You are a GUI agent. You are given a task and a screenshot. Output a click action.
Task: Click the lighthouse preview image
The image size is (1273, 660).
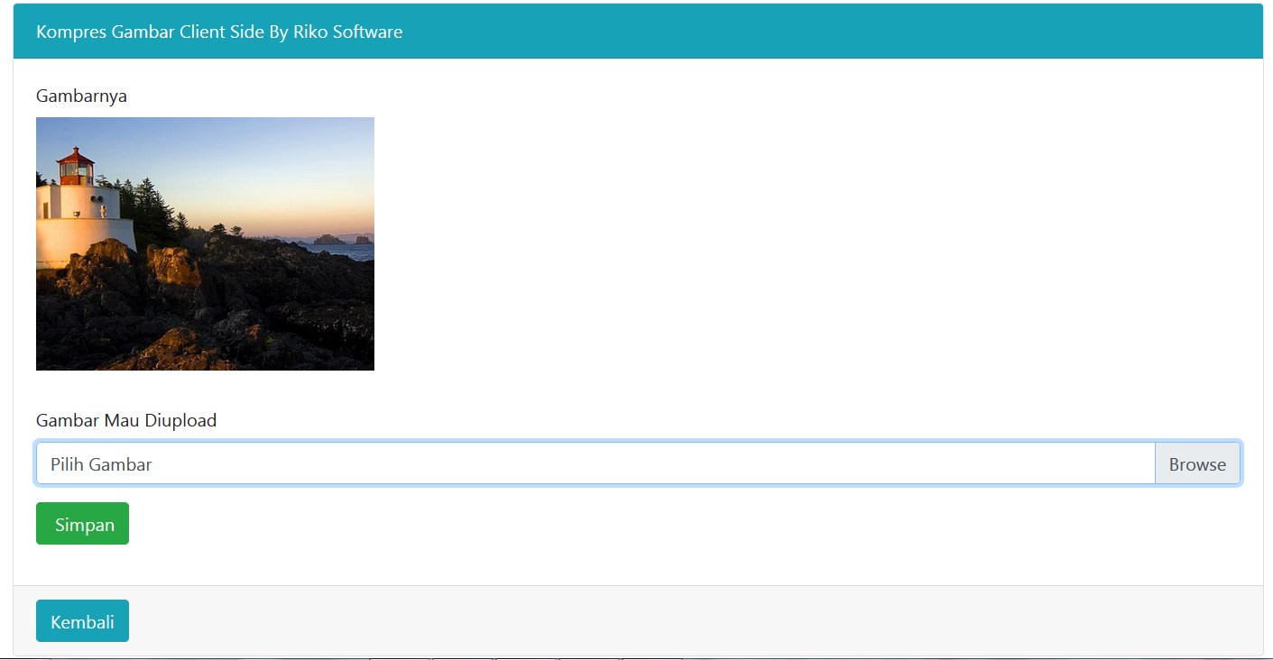(205, 243)
